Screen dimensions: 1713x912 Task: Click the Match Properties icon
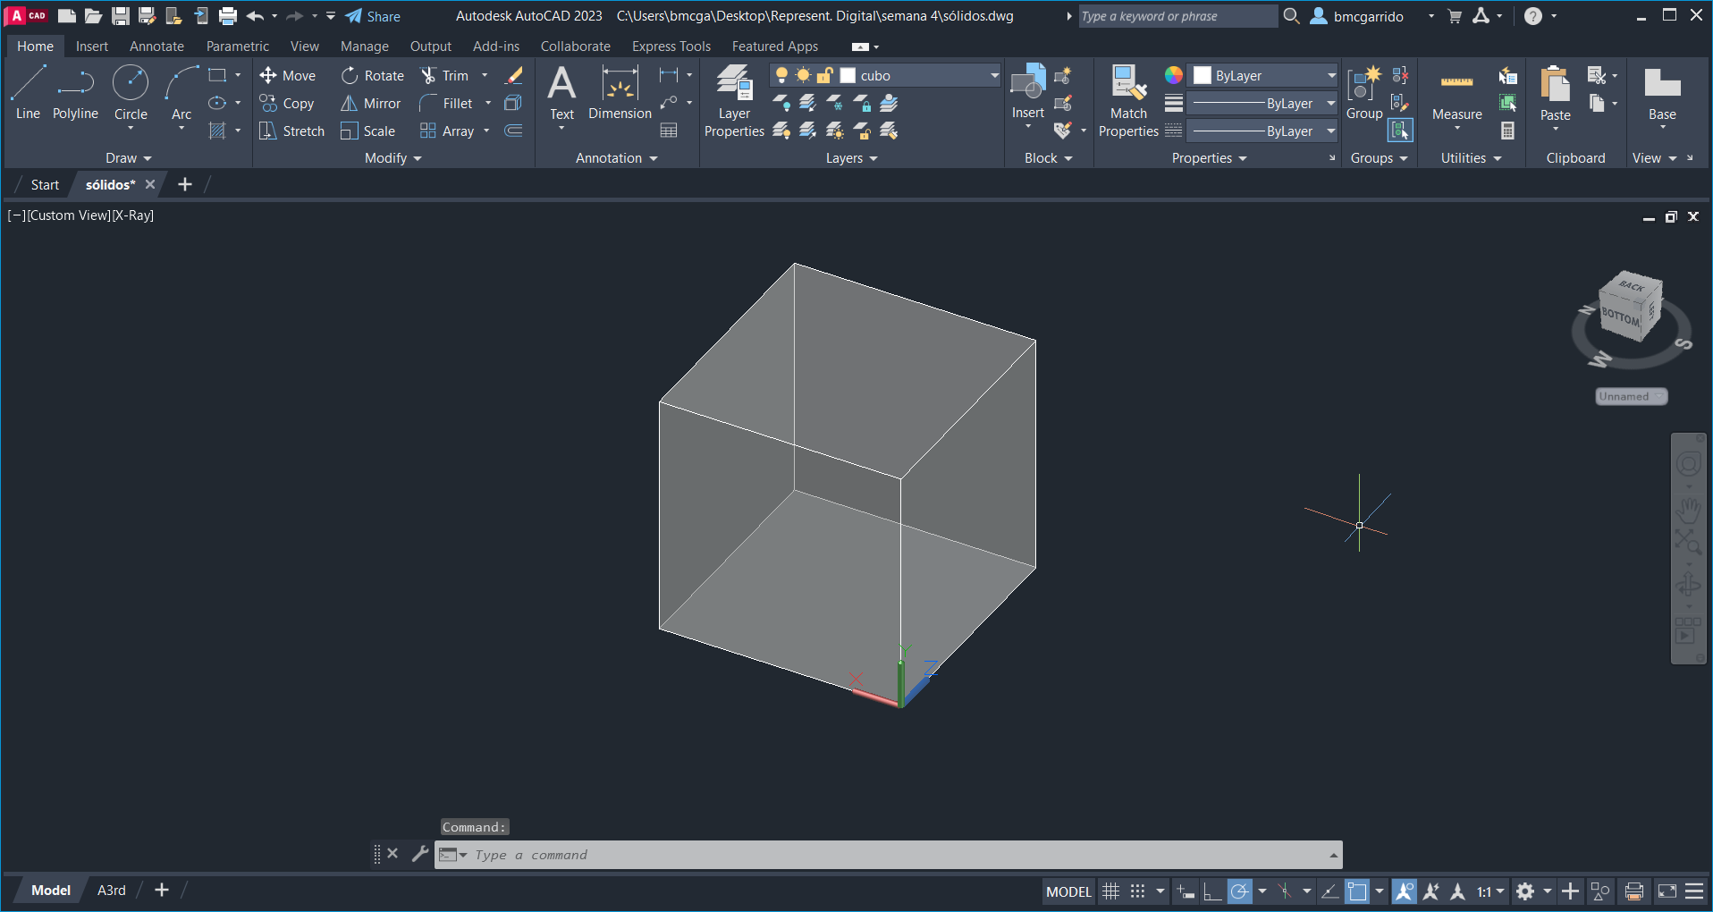(1128, 100)
